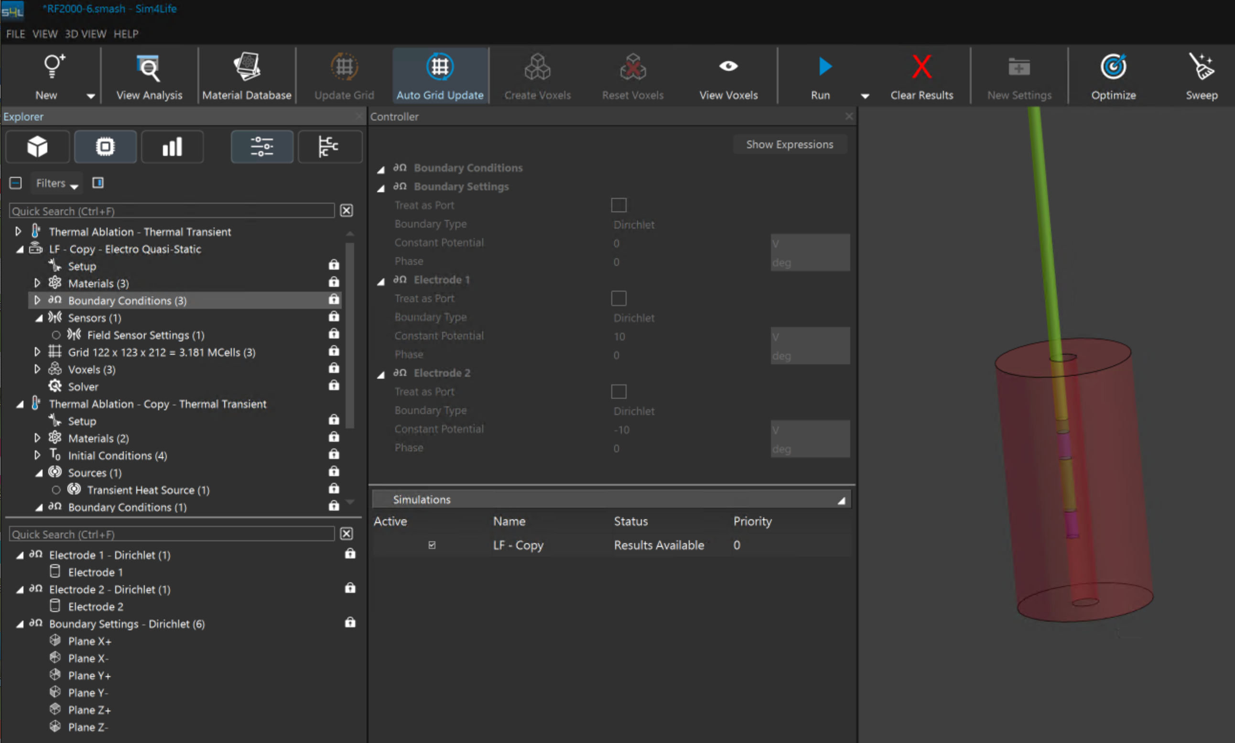Screen dimensions: 1235x743
Task: Click the Run play button
Action: tap(824, 67)
